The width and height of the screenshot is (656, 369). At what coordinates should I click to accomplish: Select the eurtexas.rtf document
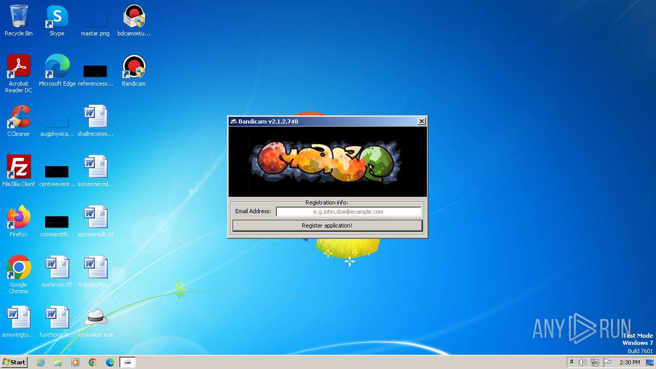click(x=57, y=272)
